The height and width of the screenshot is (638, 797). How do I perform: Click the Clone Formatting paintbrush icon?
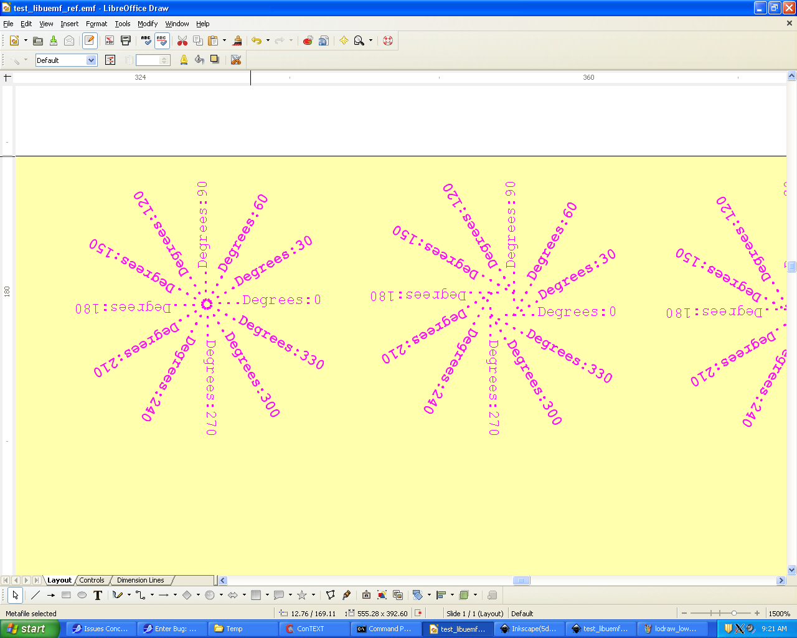tap(237, 40)
